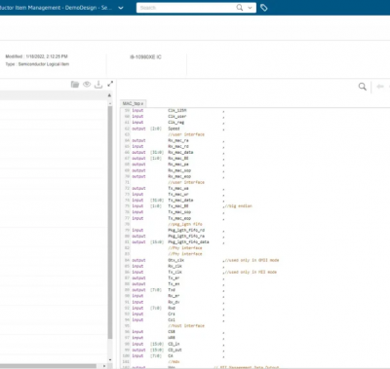Image resolution: width=390 pixels, height=369 pixels.
Task: Click the Rx_mac_sop signal name
Action: [179, 170]
